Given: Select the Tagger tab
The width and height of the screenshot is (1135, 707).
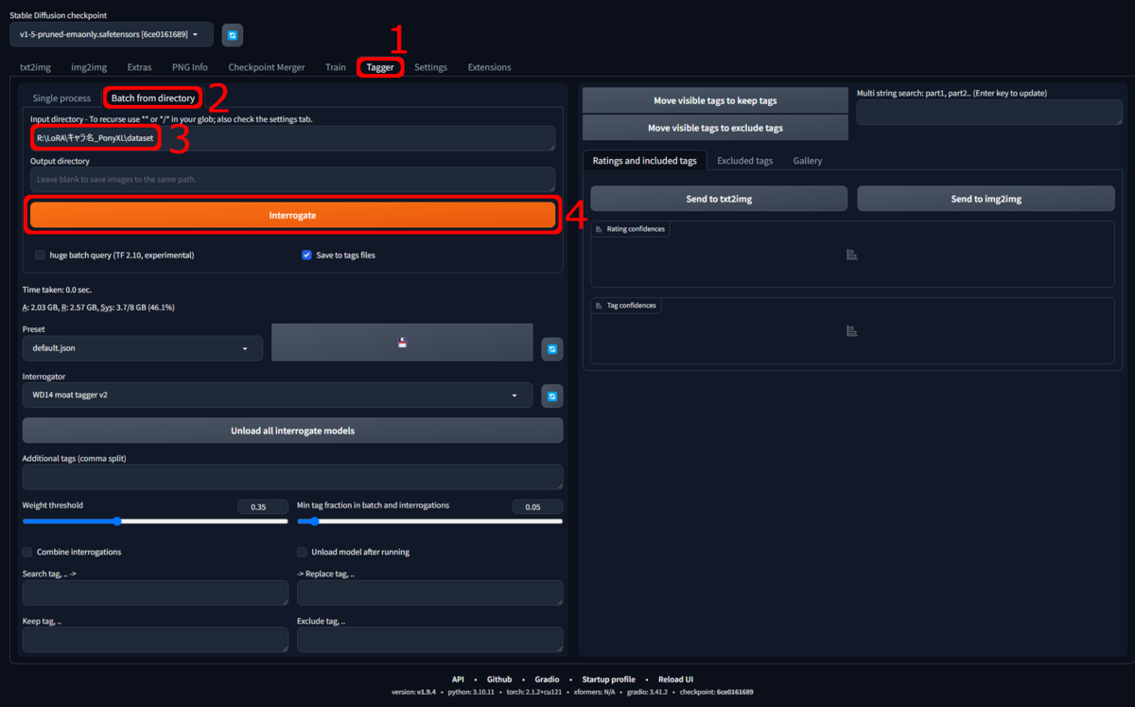Looking at the screenshot, I should pos(380,67).
